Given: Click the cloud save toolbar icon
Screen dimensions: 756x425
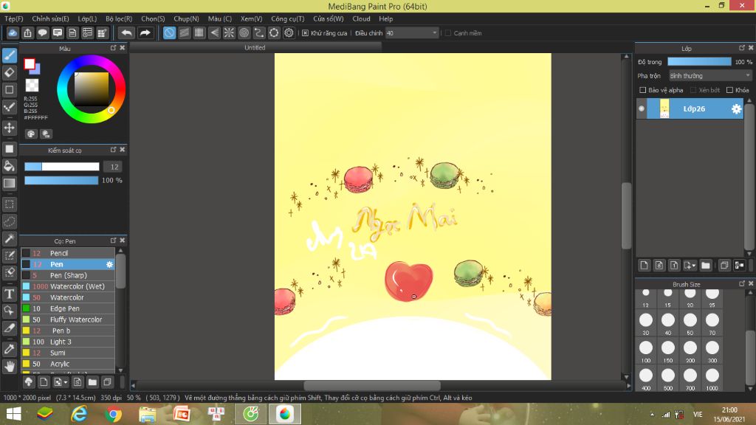Looking at the screenshot, I should (13, 32).
